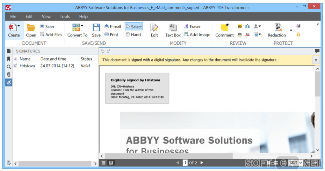Expand the Redaction dropdown arrow

tap(291, 30)
